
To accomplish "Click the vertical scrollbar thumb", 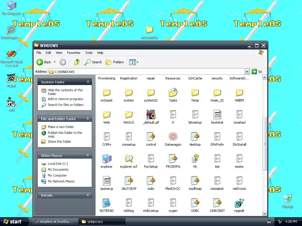I will [x=265, y=144].
